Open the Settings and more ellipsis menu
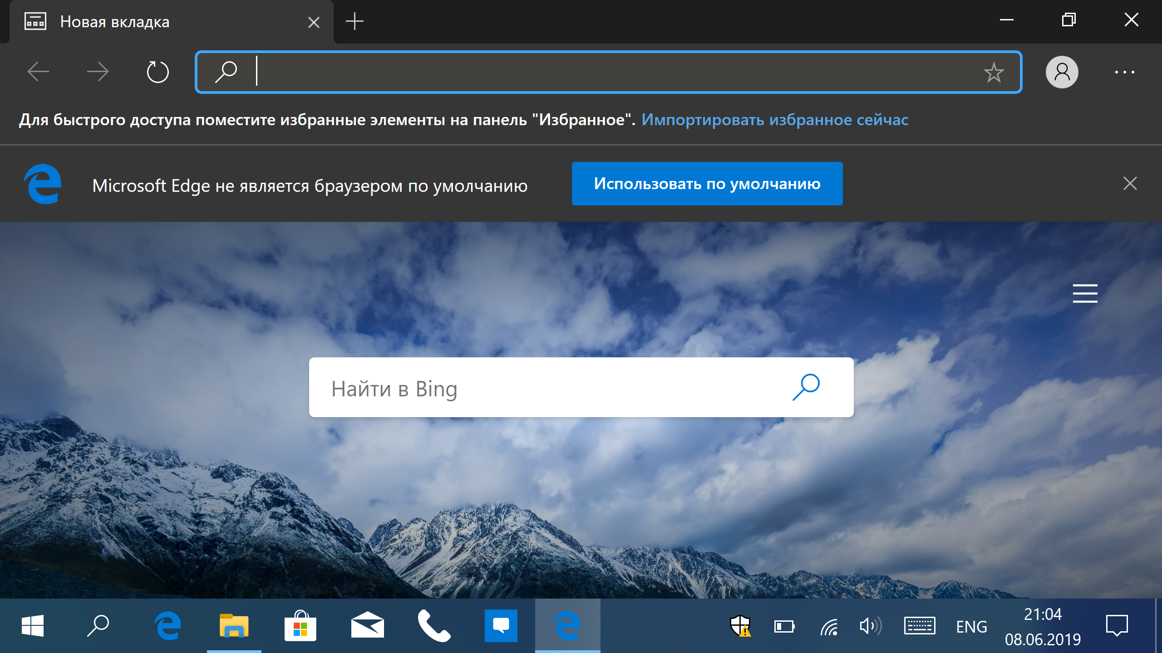The height and width of the screenshot is (653, 1162). tap(1124, 72)
